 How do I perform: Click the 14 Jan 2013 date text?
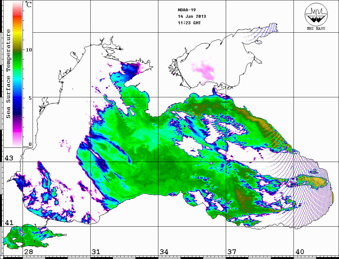192,16
